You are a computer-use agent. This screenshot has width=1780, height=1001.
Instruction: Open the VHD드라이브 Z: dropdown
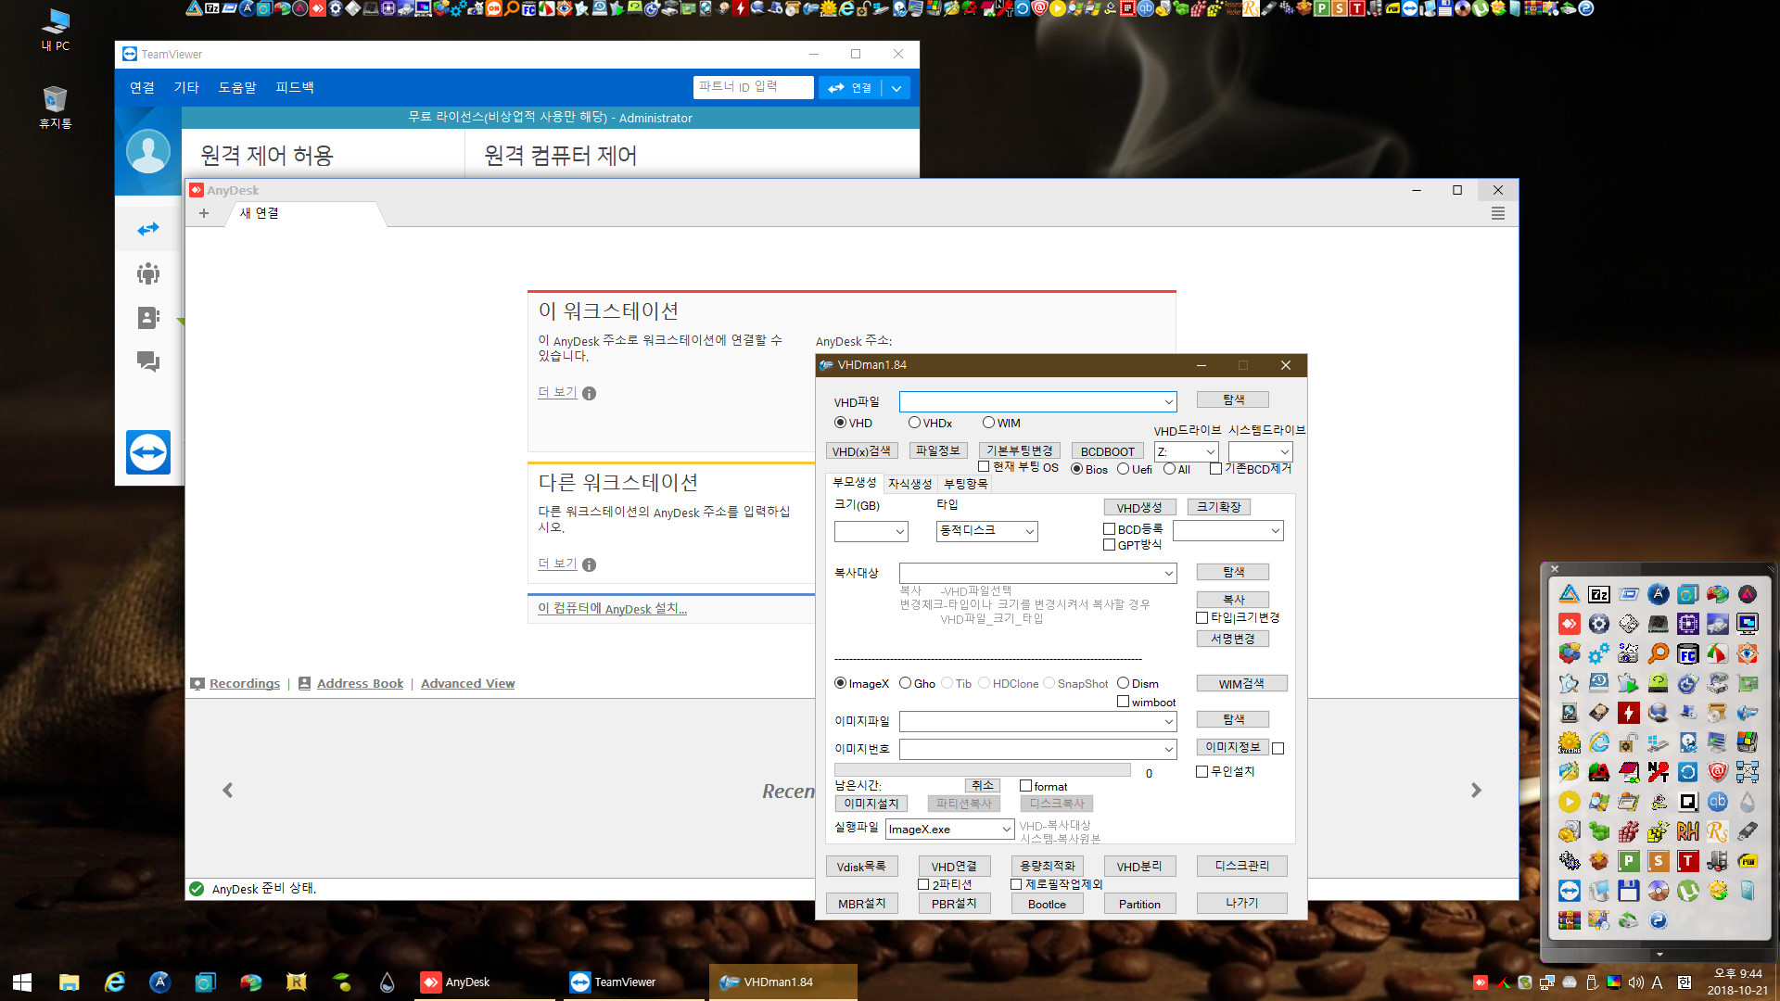pos(1210,451)
